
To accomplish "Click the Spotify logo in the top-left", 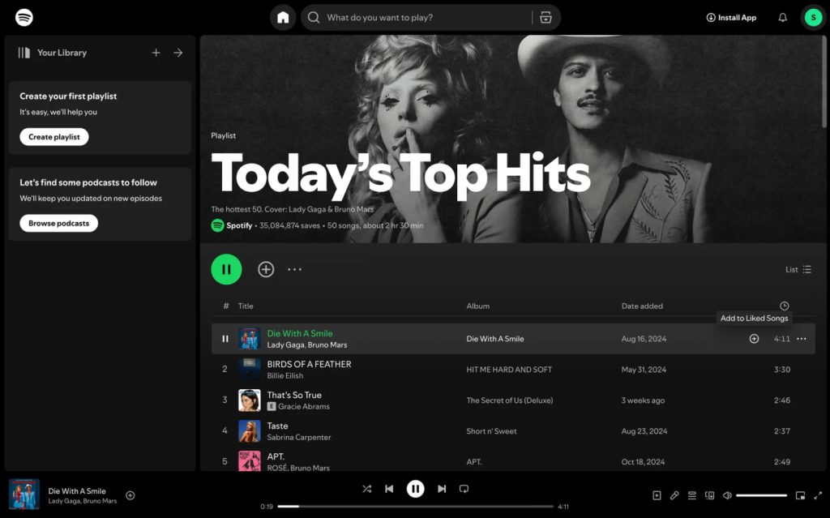I will point(24,16).
